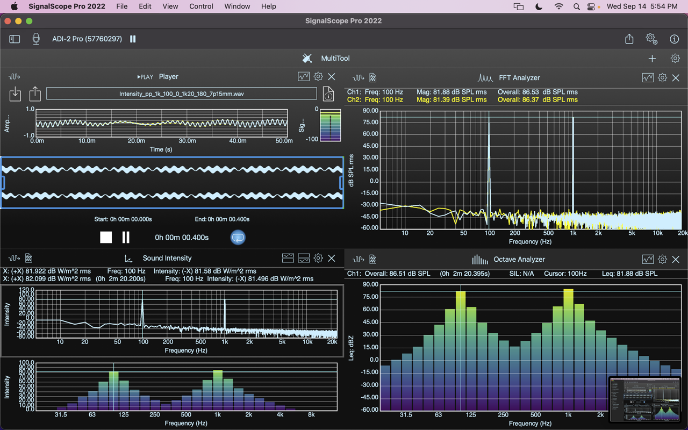688x430 pixels.
Task: Open the View menu
Action: [170, 6]
